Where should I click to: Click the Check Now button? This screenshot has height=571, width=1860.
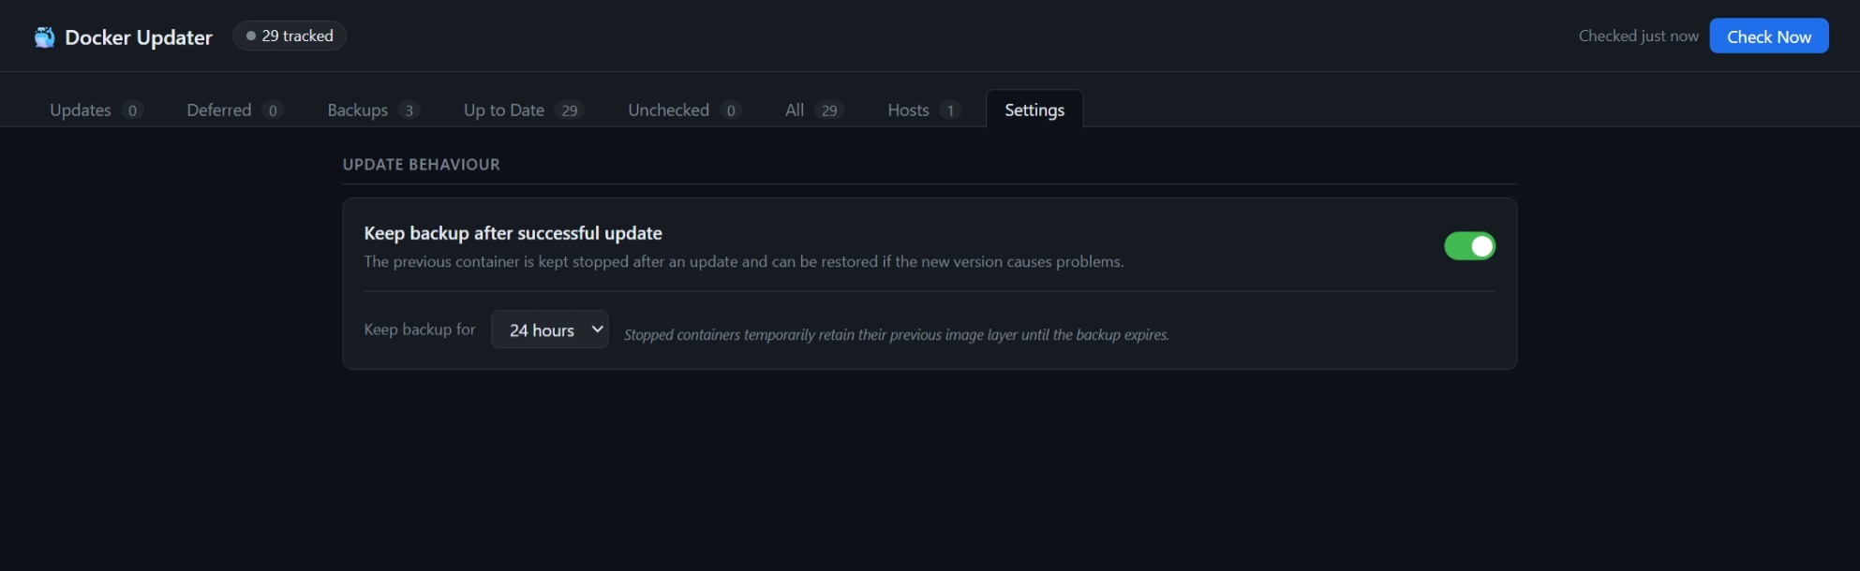tap(1769, 36)
